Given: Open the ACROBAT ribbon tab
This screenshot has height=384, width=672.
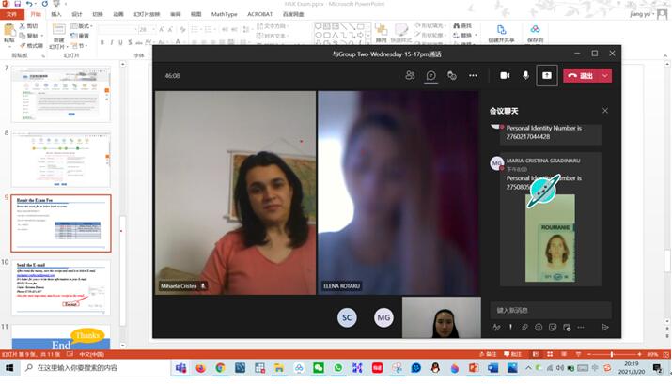Looking at the screenshot, I should tap(259, 14).
